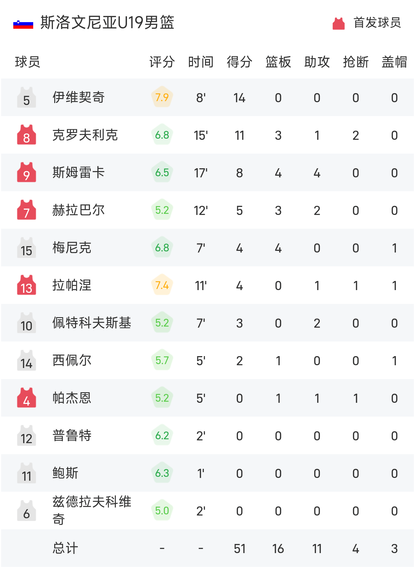Click jersey number 15 icon for 梅尼克
Viewport: 415px width, 568px height.
click(x=26, y=248)
